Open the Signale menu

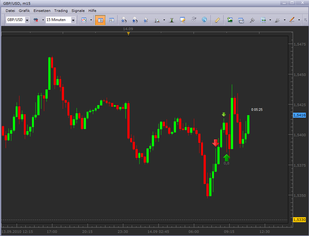click(78, 11)
